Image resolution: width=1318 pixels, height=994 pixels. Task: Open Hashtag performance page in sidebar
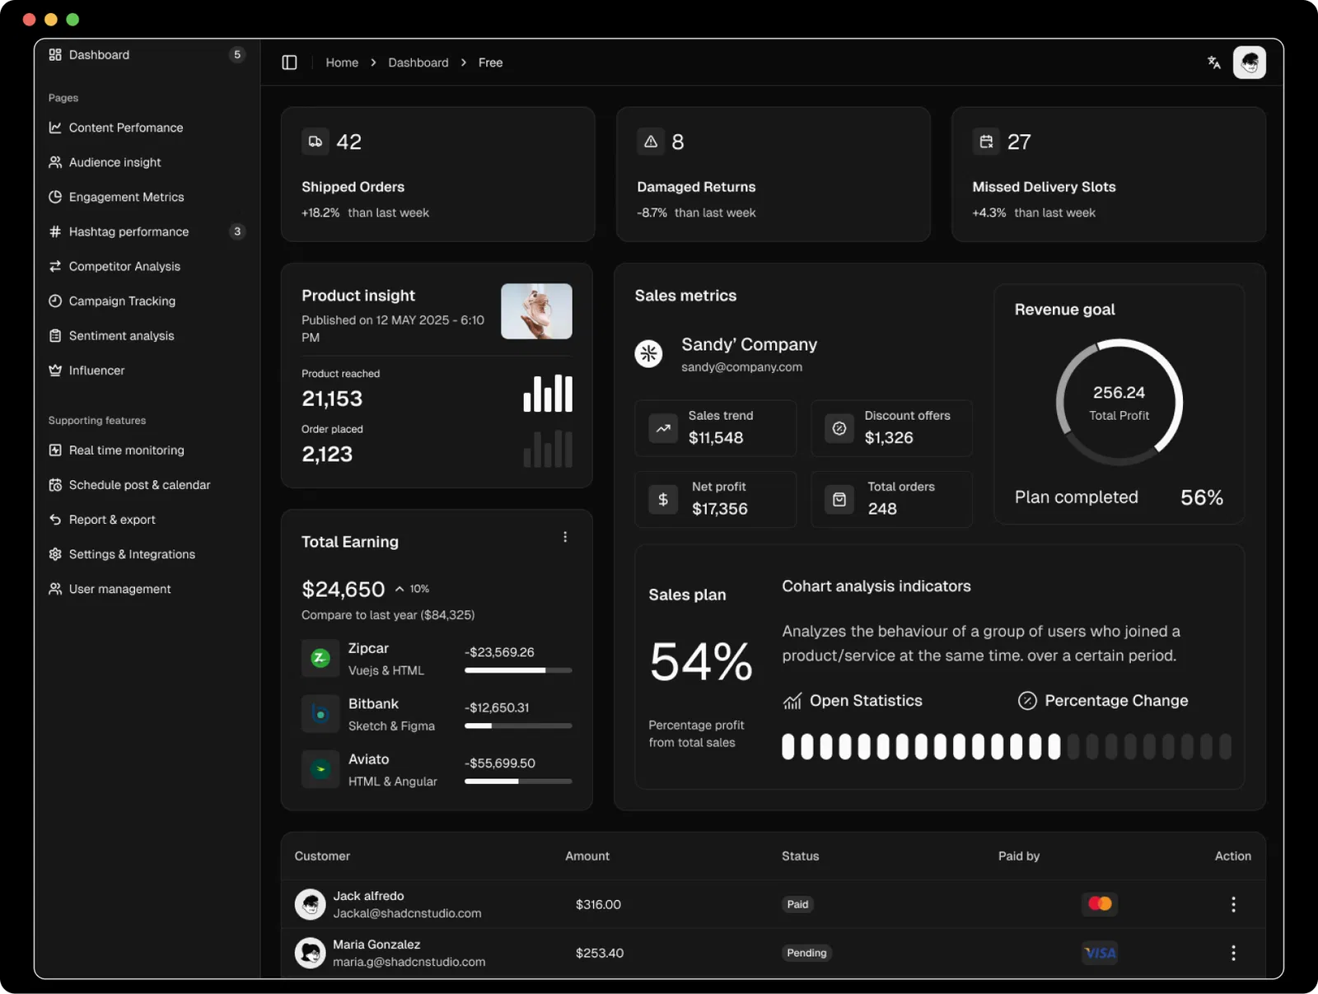click(x=129, y=231)
